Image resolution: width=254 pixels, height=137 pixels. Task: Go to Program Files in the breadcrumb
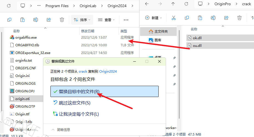point(57,6)
